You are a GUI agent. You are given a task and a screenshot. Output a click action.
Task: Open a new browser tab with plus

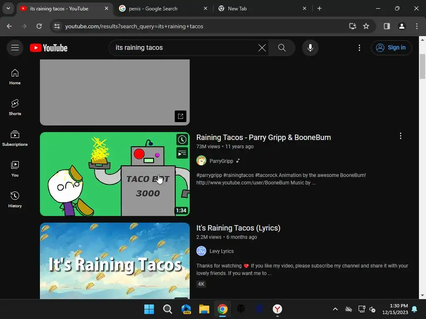pos(319,9)
